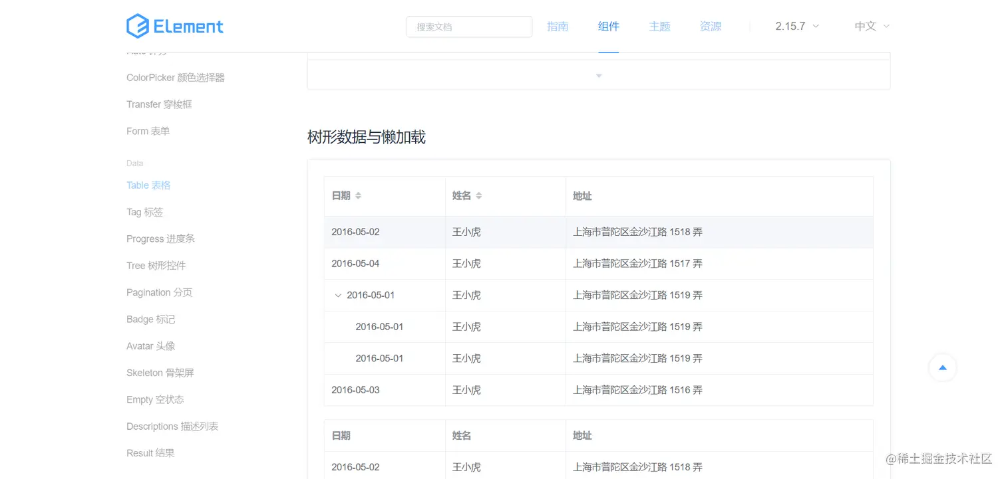Expand the code panel with the down caret

click(599, 76)
